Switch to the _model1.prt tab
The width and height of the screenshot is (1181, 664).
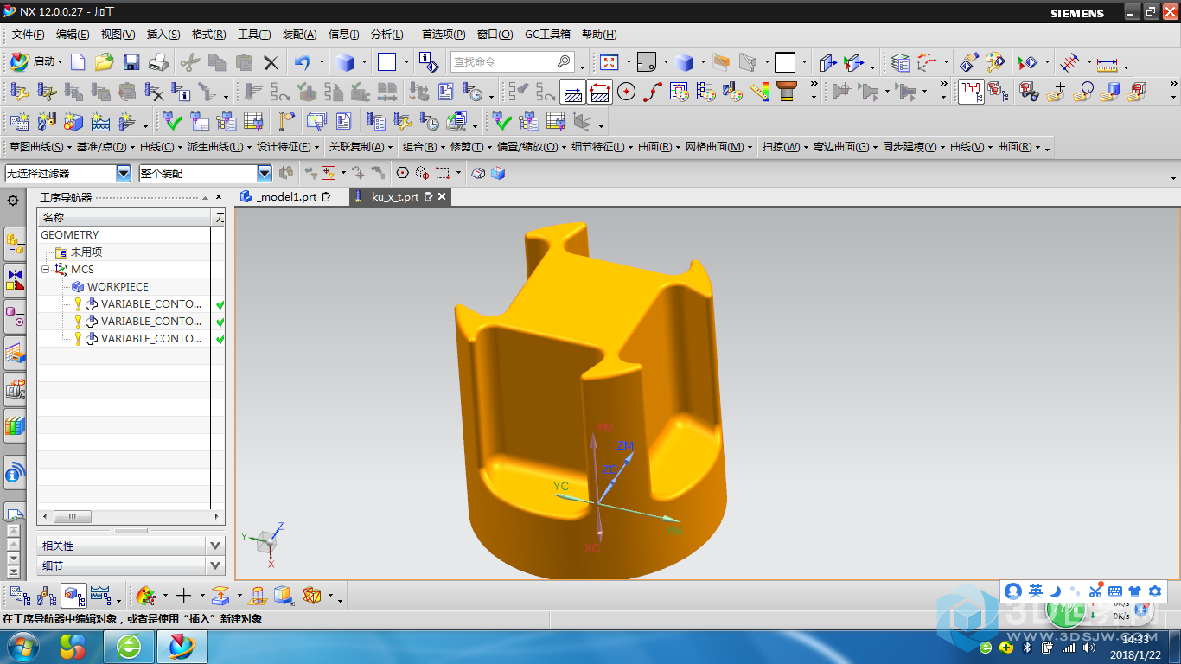(x=286, y=197)
